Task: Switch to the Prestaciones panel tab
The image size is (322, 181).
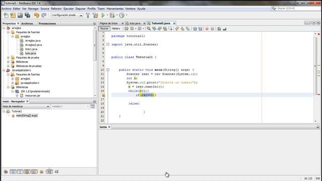Action: tap(47, 24)
